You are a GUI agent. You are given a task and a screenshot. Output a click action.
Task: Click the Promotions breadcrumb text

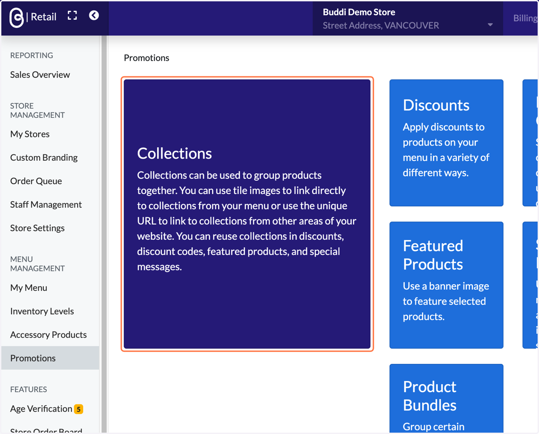click(146, 58)
